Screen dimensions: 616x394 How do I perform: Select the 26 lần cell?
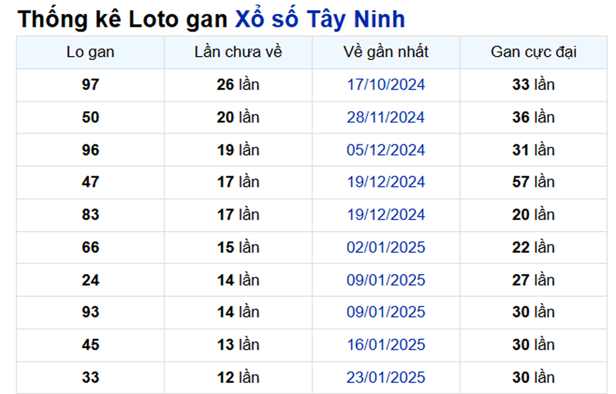tap(238, 85)
